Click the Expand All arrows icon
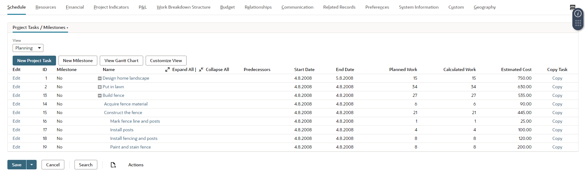The image size is (585, 174). coord(167,69)
